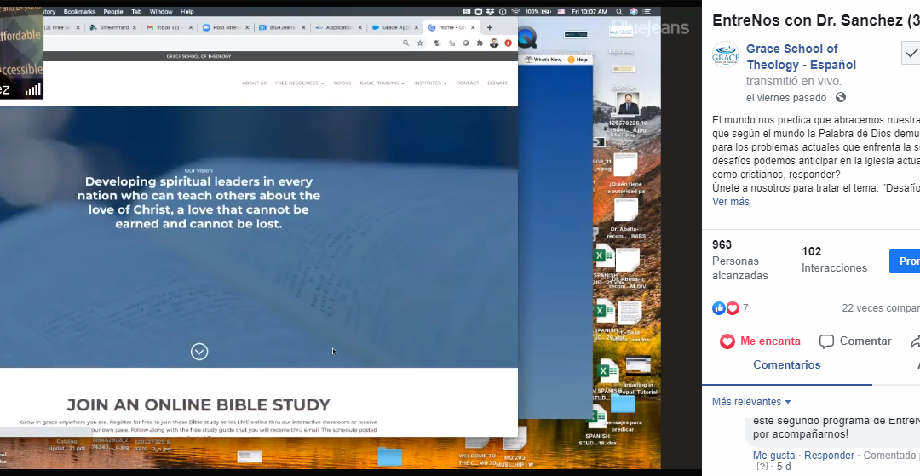Image resolution: width=920 pixels, height=476 pixels.
Task: Click the address bar search magnifier icon
Action: coord(405,43)
